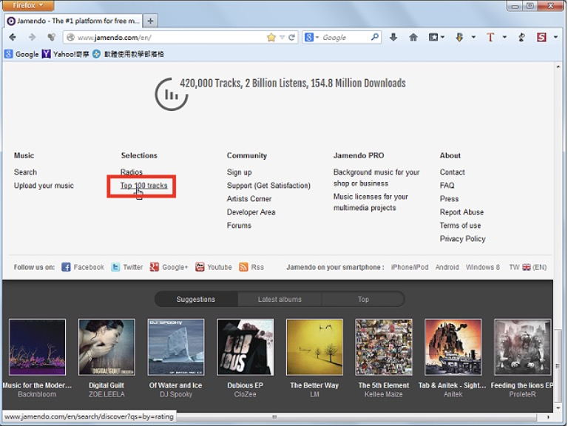
Task: Select the Jamendo browser tab
Action: coord(73,21)
